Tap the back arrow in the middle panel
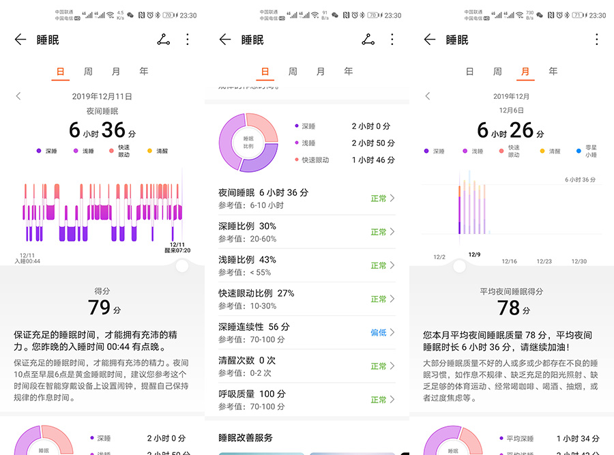This screenshot has width=614, height=455. pyautogui.click(x=224, y=40)
